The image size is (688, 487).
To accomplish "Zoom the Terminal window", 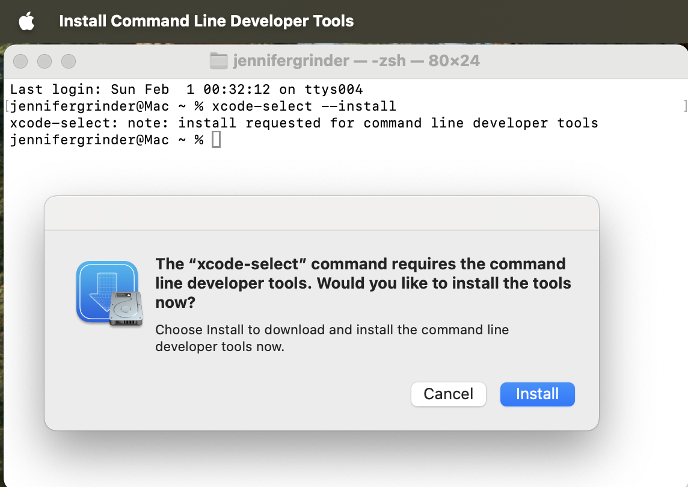I will [69, 61].
